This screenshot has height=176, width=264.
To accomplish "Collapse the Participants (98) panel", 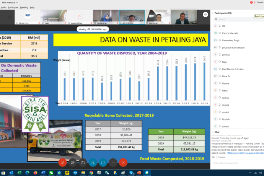I will click(x=213, y=13).
